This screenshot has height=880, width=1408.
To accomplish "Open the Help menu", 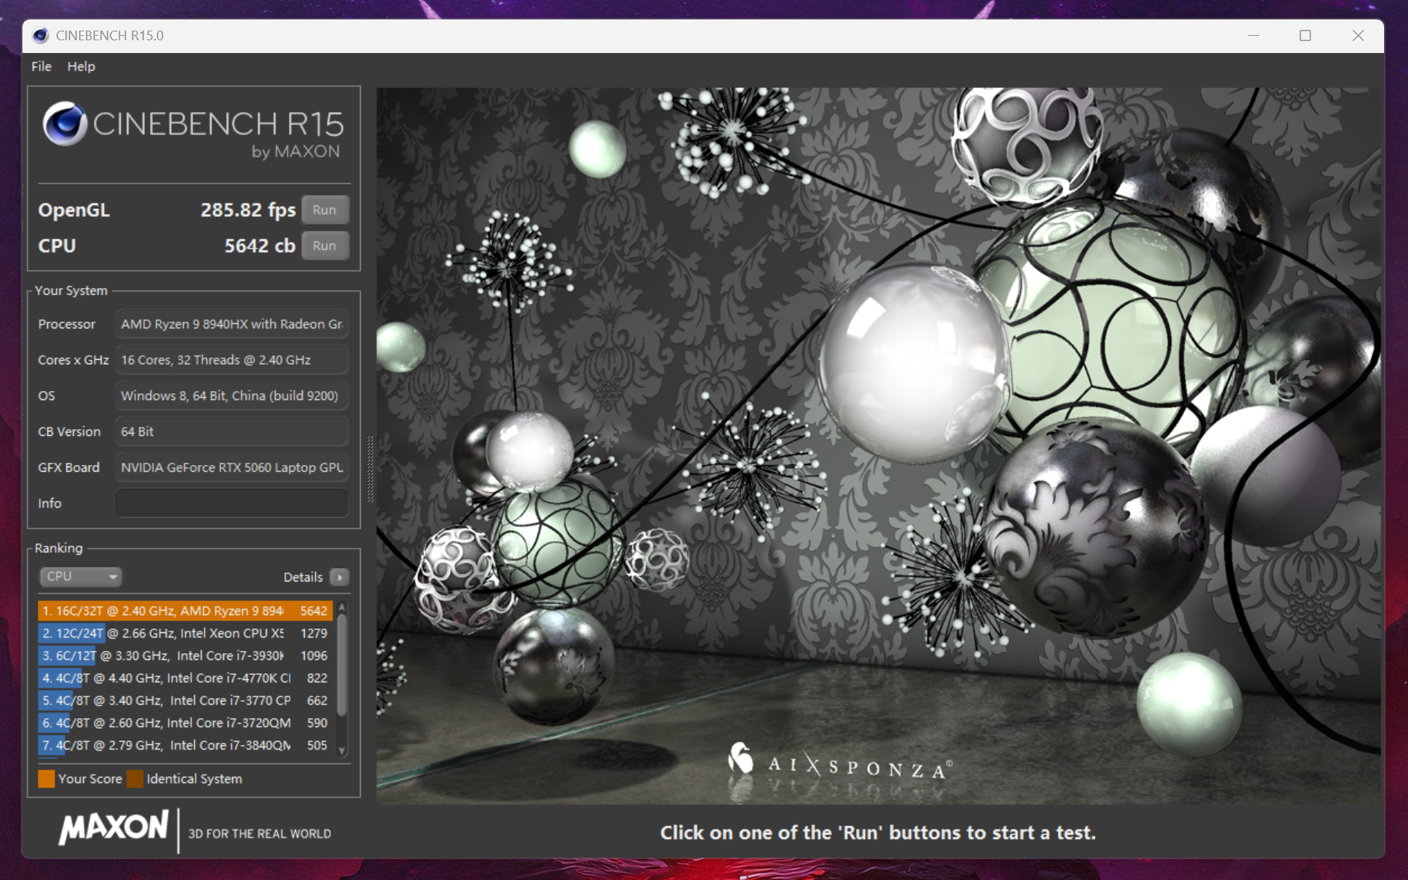I will tap(81, 66).
